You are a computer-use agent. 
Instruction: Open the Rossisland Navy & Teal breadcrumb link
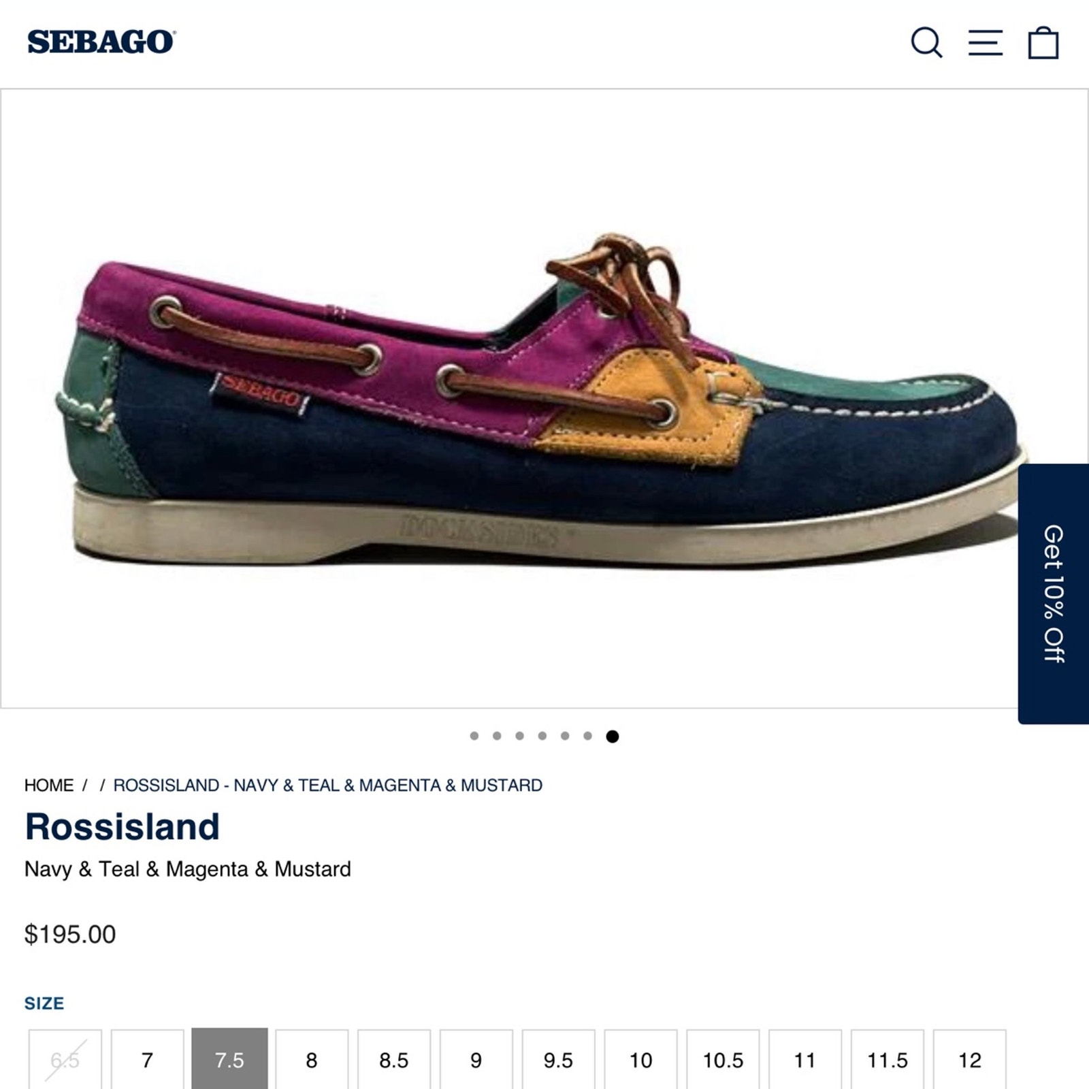click(x=328, y=785)
